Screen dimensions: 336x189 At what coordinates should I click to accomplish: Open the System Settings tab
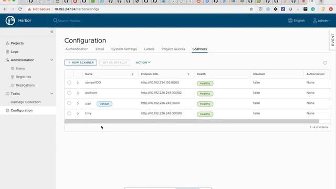tap(124, 49)
